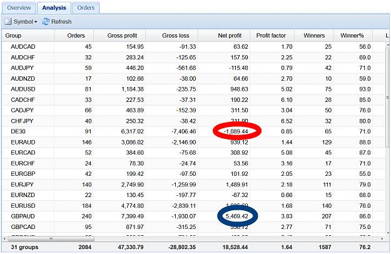Click GBPAUD gross profit 7,399.49
391x254 pixels.
pos(133,216)
